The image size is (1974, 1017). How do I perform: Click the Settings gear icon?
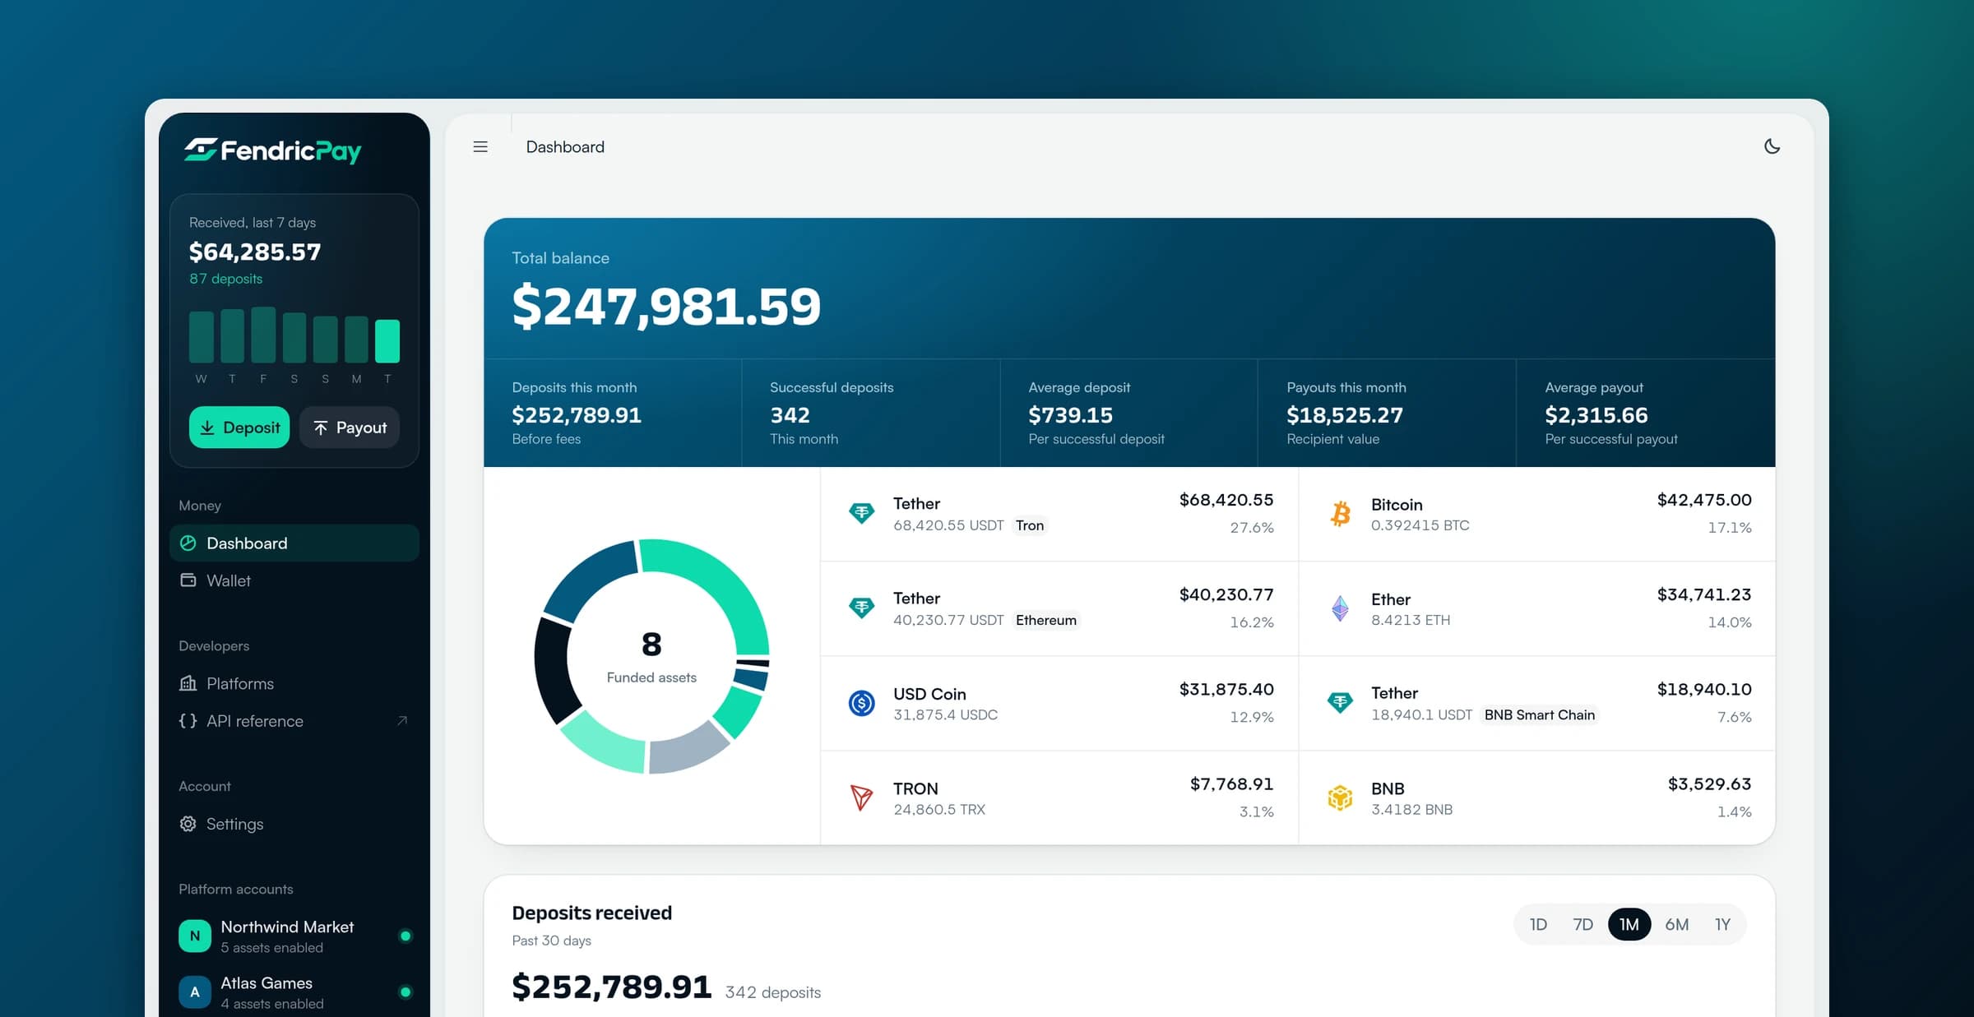click(188, 824)
